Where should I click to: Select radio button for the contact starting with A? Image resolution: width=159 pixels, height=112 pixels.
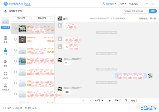pos(15,72)
